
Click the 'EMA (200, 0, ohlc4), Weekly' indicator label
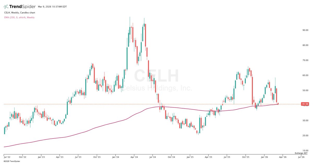pyautogui.click(x=19, y=17)
